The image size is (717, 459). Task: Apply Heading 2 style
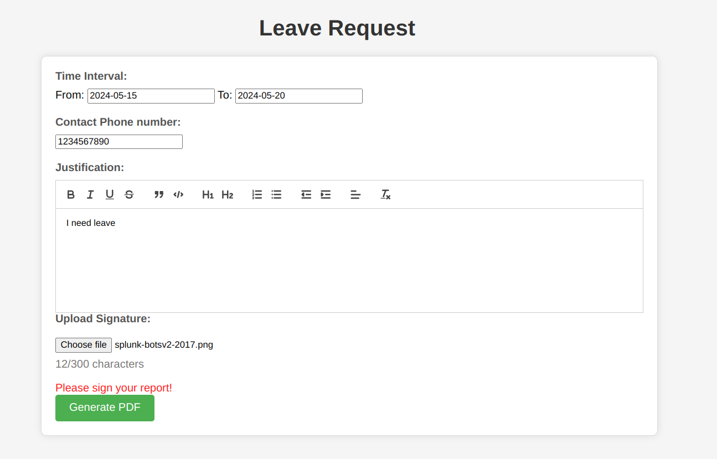point(228,194)
